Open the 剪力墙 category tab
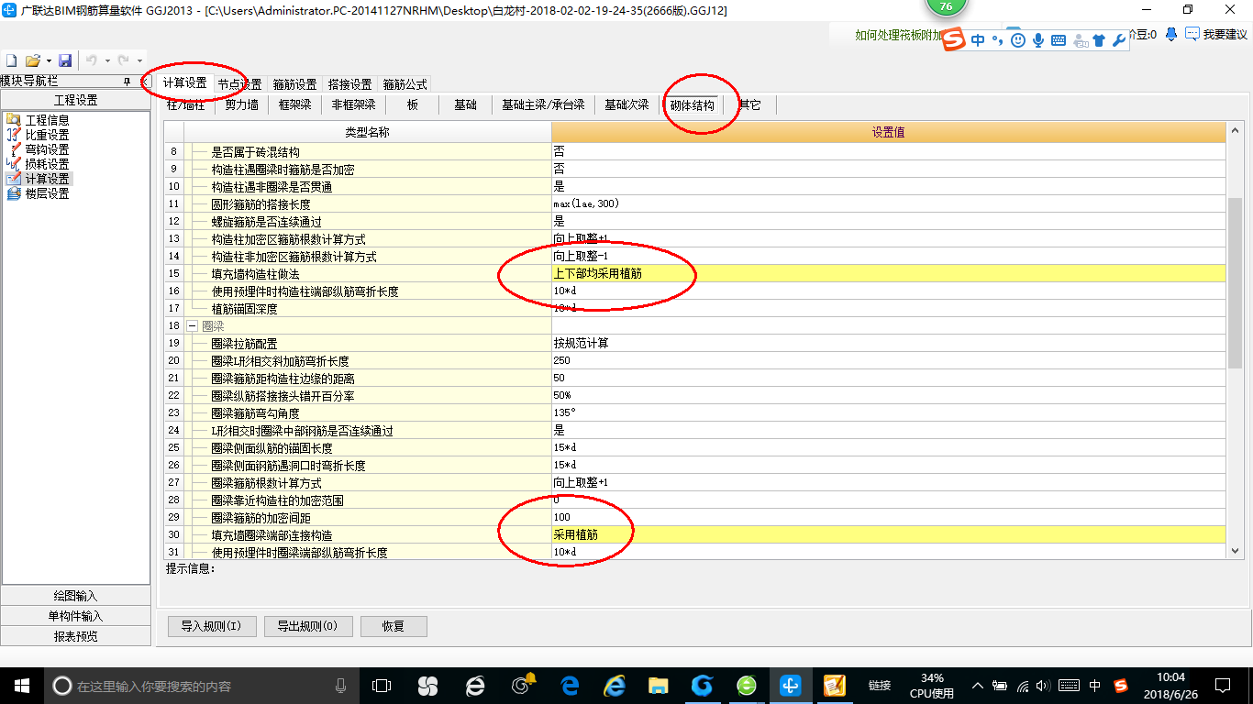 click(242, 104)
